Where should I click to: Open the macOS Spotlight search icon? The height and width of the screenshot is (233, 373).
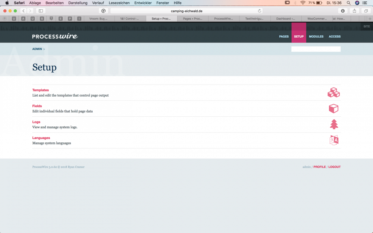pos(348,3)
